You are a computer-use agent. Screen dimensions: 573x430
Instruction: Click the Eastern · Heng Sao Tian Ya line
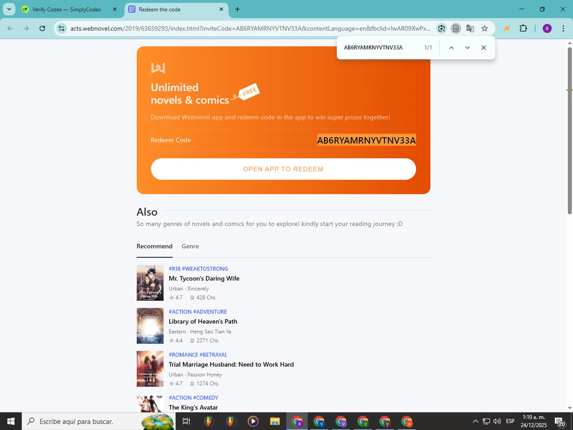coord(200,332)
